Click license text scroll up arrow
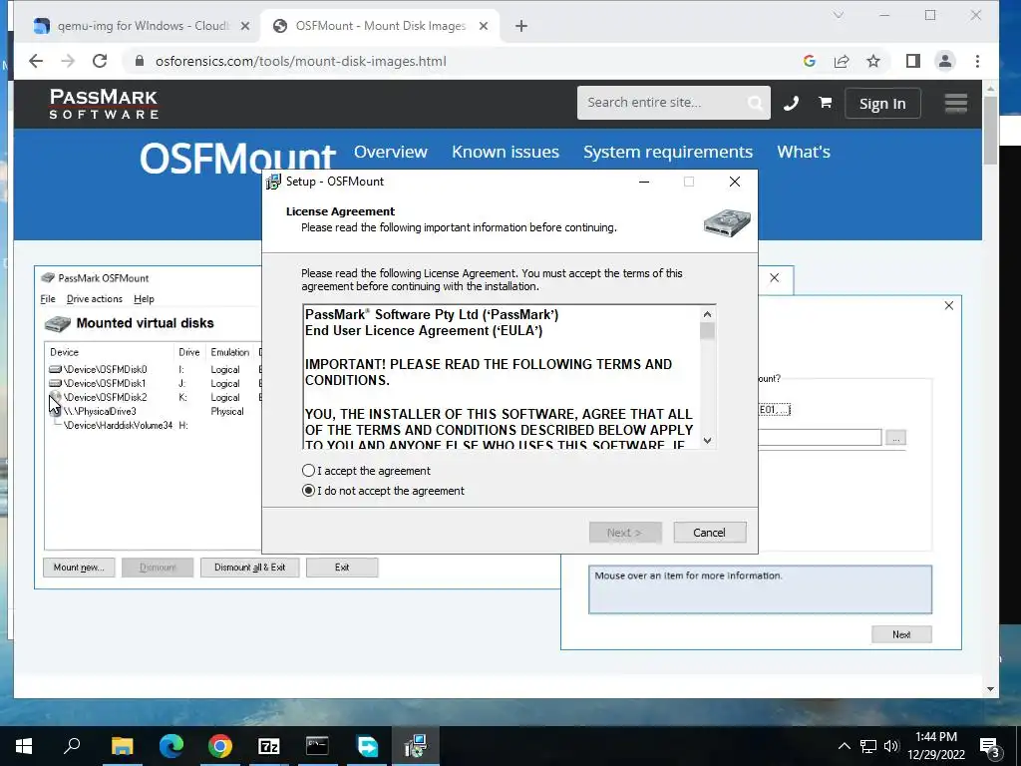The image size is (1021, 766). 707,314
